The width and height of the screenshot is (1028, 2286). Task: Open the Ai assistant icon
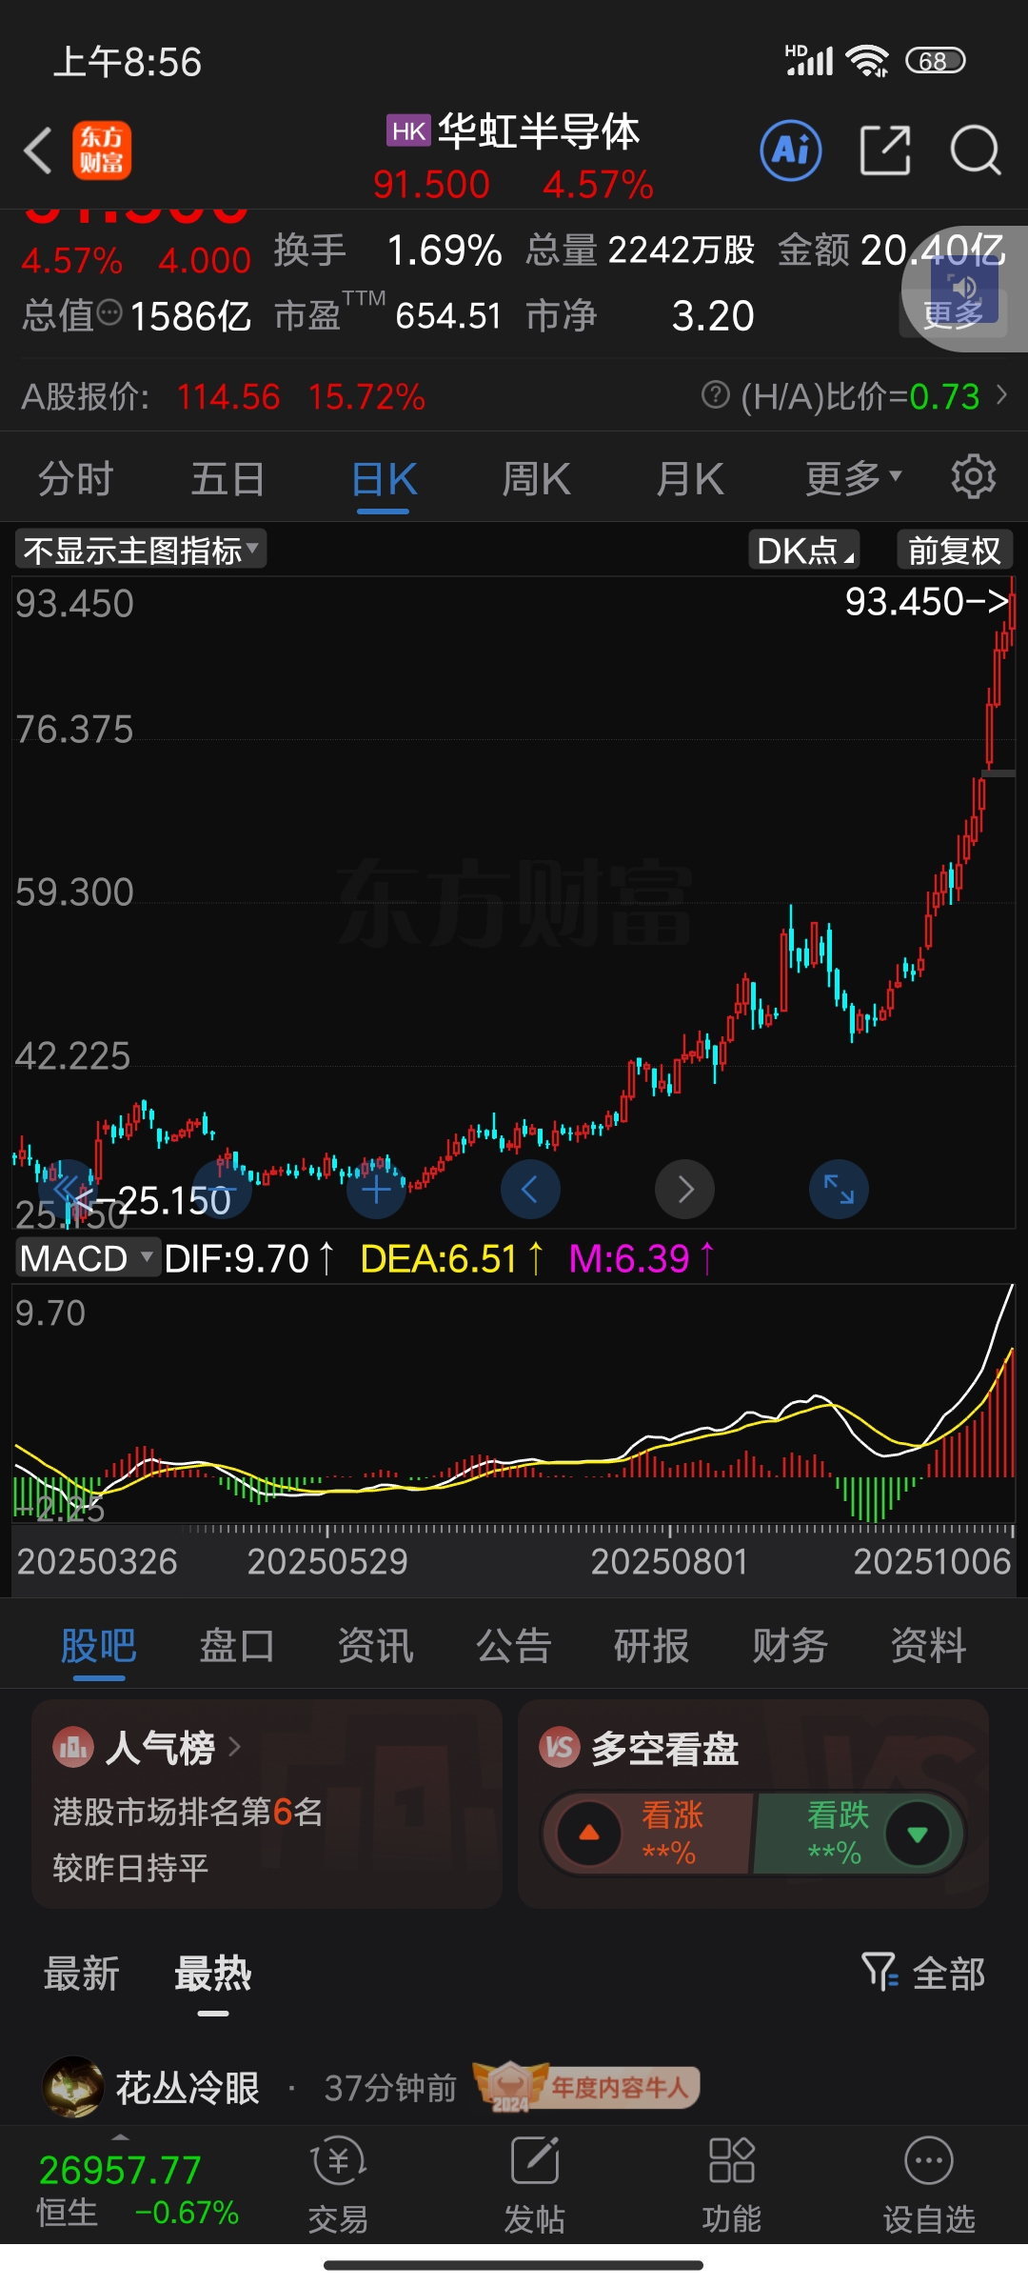(791, 150)
